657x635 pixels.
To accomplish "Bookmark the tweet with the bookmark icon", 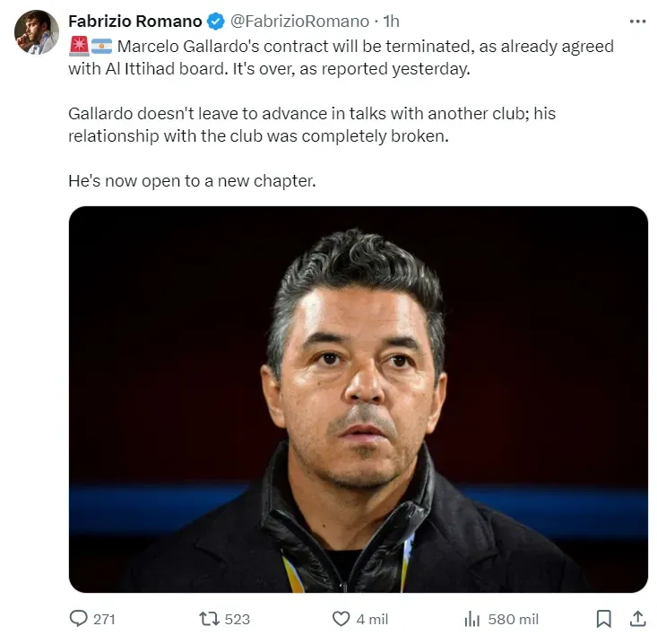I will tap(603, 619).
